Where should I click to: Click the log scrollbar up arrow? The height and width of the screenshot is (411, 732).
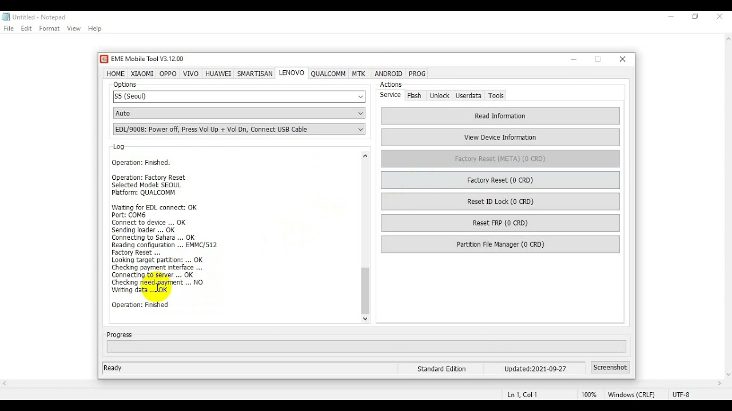coord(365,156)
